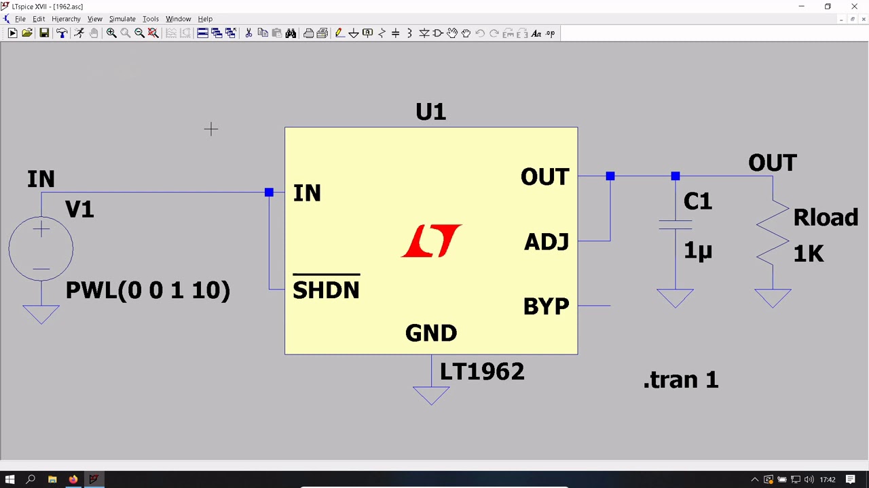
Task: Click the 1K resistor value
Action: click(809, 254)
